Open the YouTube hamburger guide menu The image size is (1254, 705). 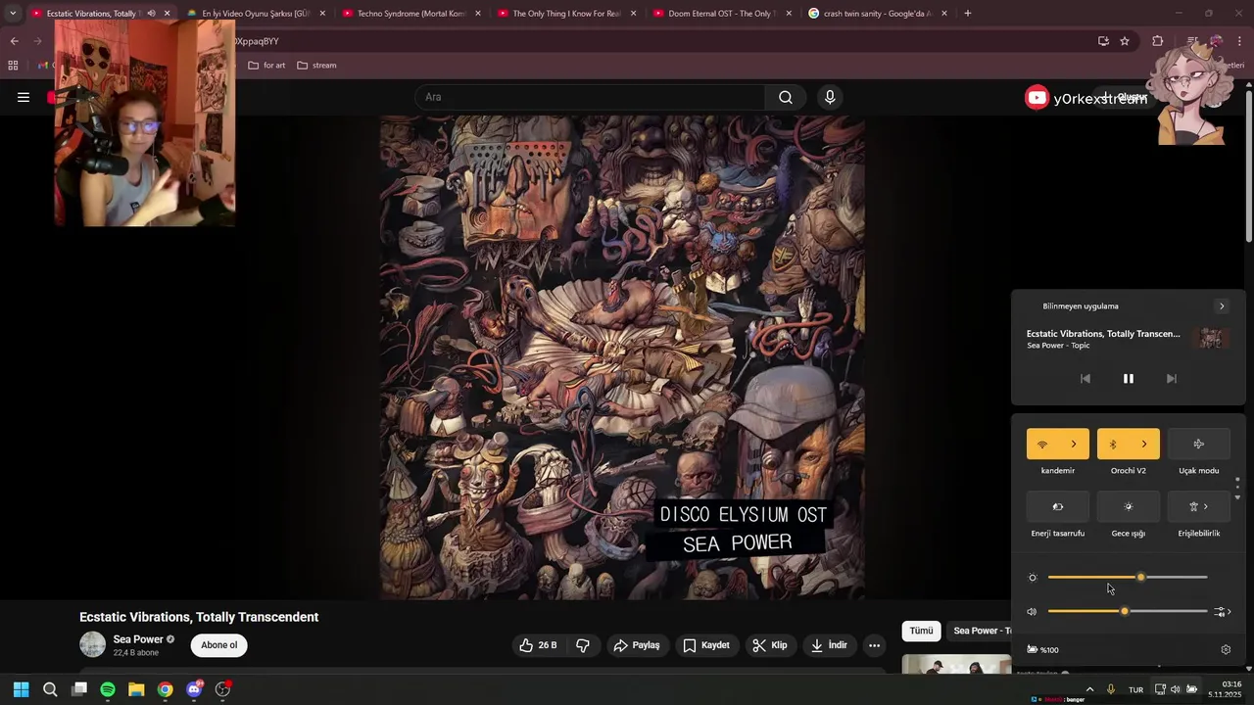tap(24, 97)
